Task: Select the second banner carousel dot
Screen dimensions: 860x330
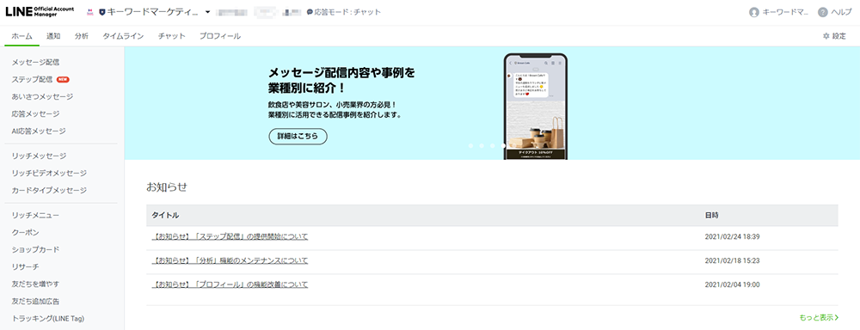Action: point(482,146)
